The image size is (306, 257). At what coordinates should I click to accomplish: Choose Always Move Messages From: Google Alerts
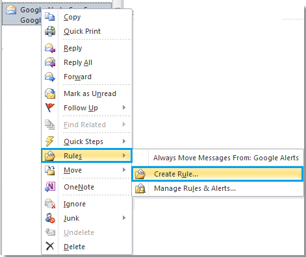[x=218, y=158]
